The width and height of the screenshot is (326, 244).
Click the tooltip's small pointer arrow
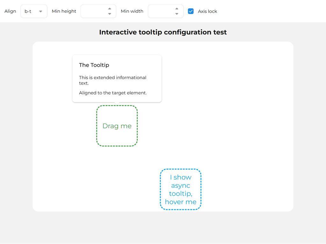[117, 103]
